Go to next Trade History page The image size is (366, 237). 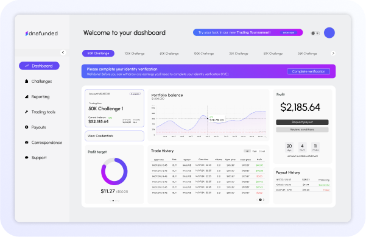tap(264, 200)
